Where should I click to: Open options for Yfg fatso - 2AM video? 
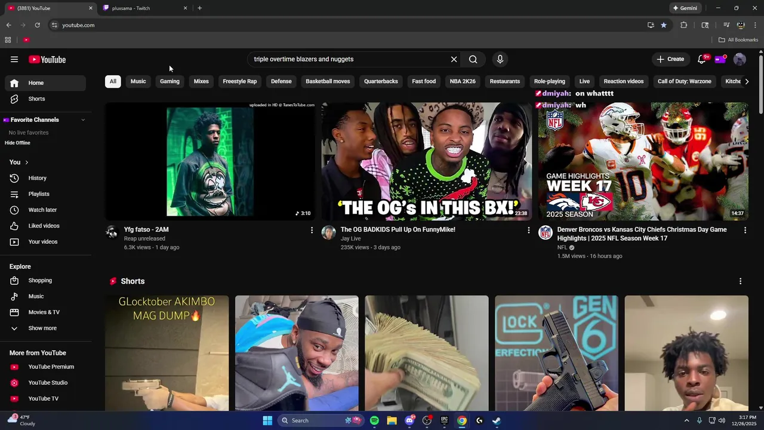[x=312, y=230]
